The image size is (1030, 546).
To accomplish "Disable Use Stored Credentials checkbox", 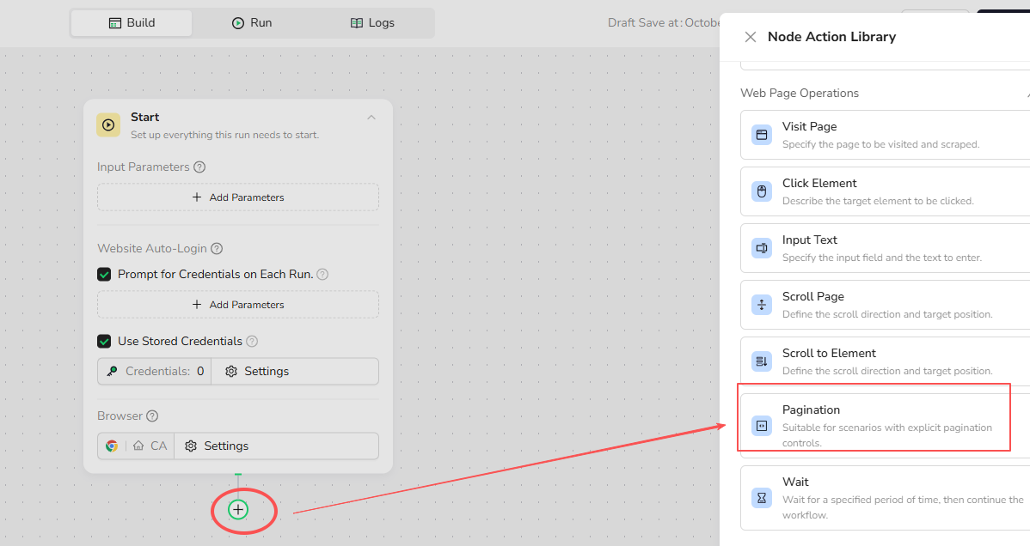I will [104, 341].
